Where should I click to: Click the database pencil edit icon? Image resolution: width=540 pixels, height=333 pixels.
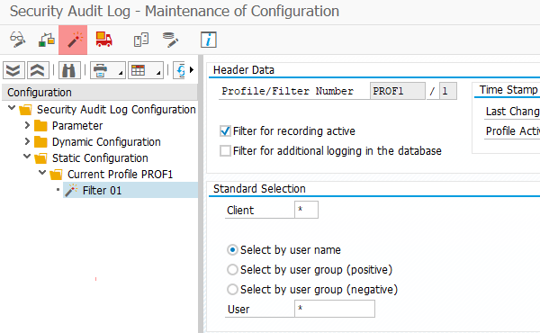[x=170, y=40]
